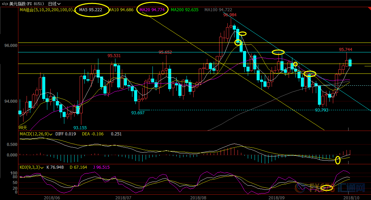Viewport: 371px width, 200px height.
Task: Click the 美元指数 (FX 8151) title
Action: [x=27, y=4]
